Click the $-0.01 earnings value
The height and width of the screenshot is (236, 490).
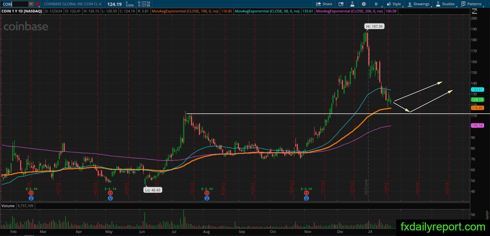307,189
